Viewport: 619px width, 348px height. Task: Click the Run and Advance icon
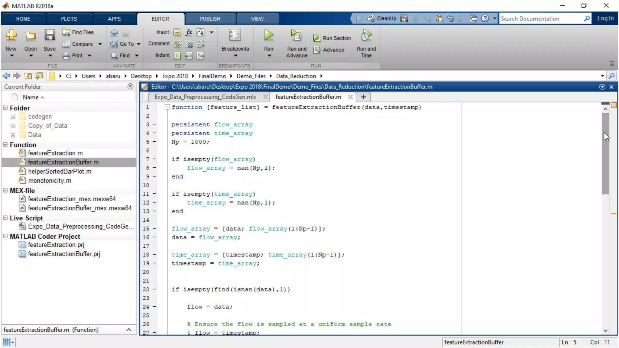(x=297, y=35)
